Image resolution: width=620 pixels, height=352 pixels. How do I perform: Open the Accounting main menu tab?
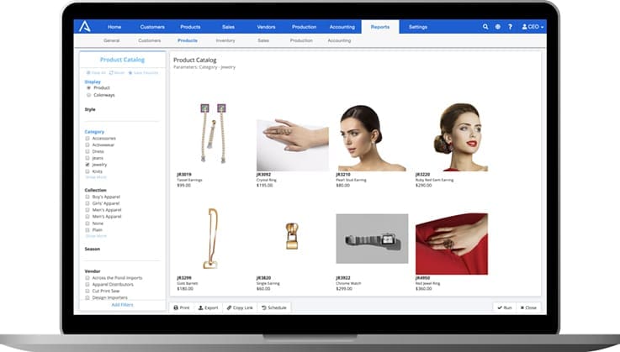pos(342,27)
